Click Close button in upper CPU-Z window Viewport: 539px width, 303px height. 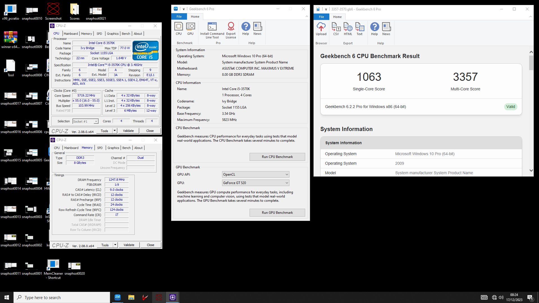150,131
